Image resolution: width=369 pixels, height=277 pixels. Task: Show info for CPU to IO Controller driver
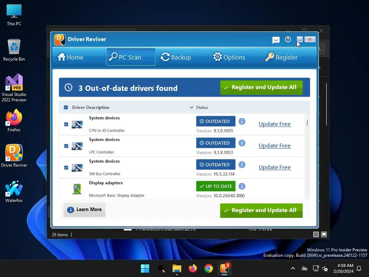[242, 121]
